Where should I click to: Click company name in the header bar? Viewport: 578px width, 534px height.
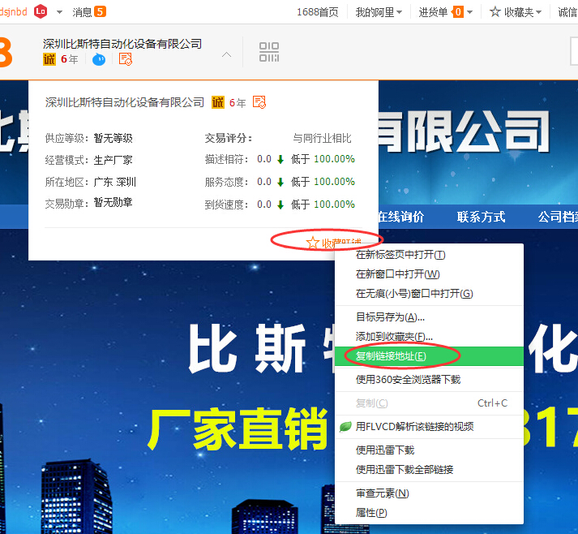(122, 44)
